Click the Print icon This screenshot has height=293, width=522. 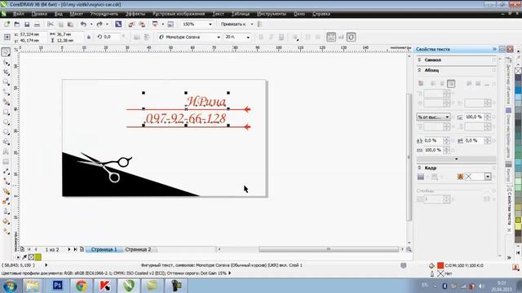coord(37,24)
